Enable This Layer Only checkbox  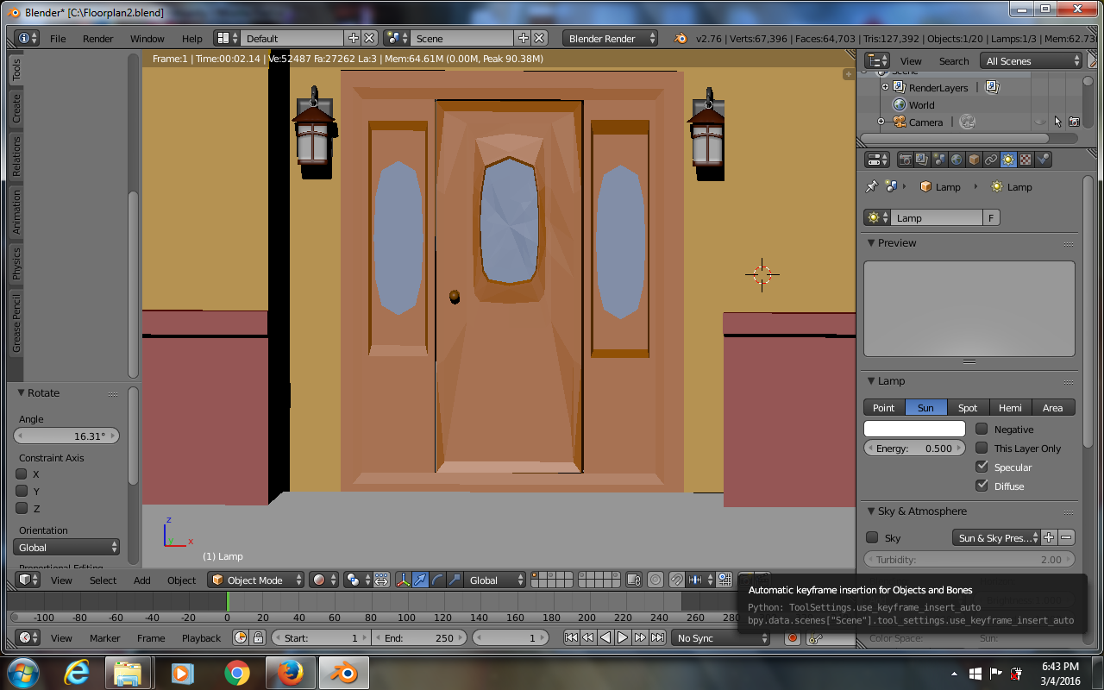tap(982, 448)
